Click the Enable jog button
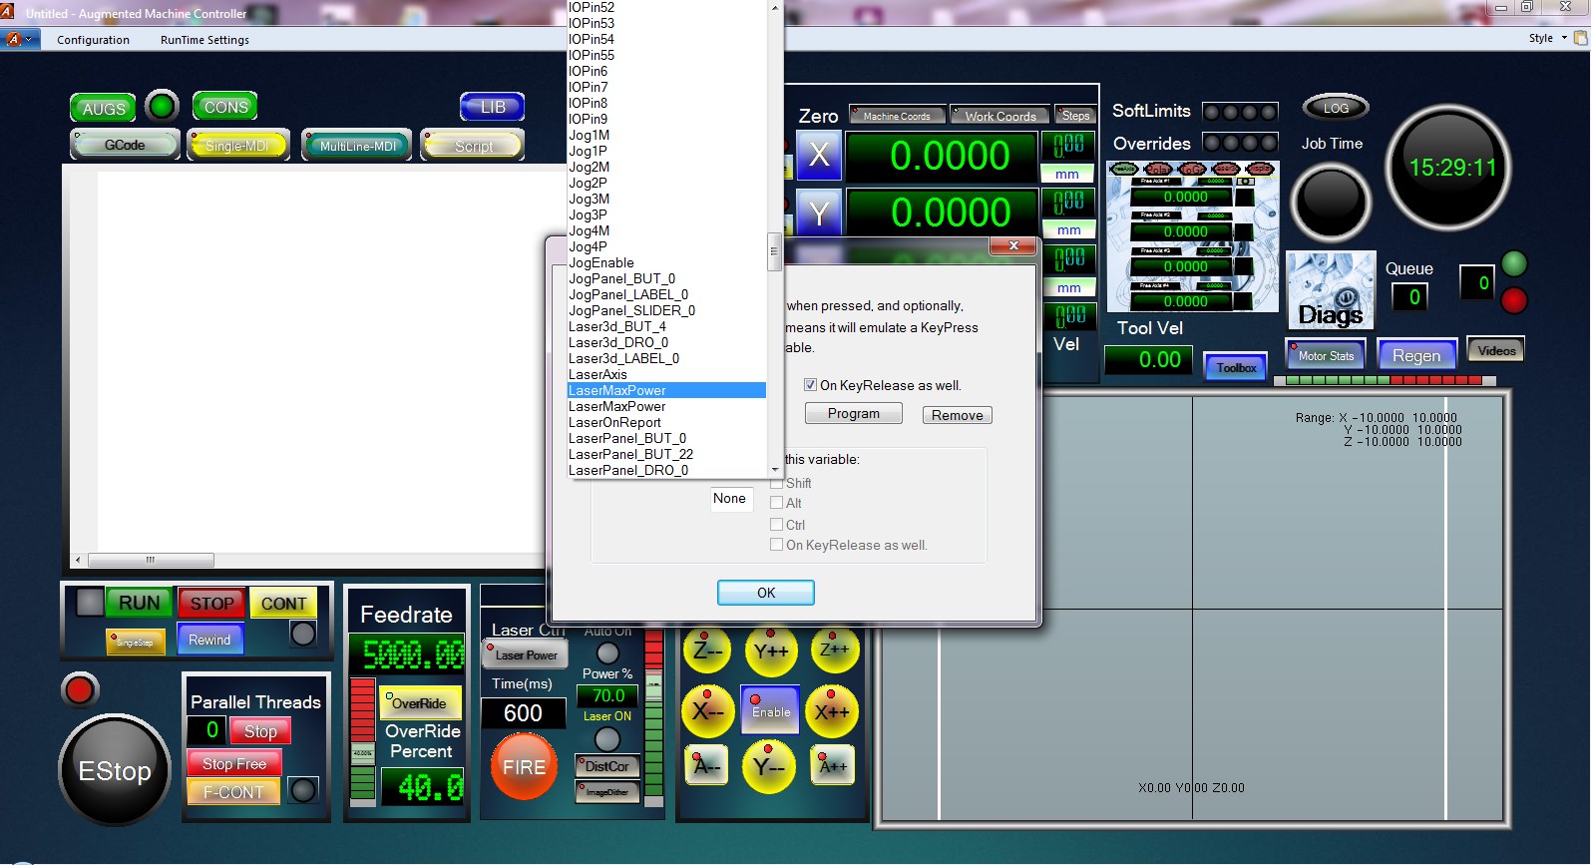 [770, 710]
